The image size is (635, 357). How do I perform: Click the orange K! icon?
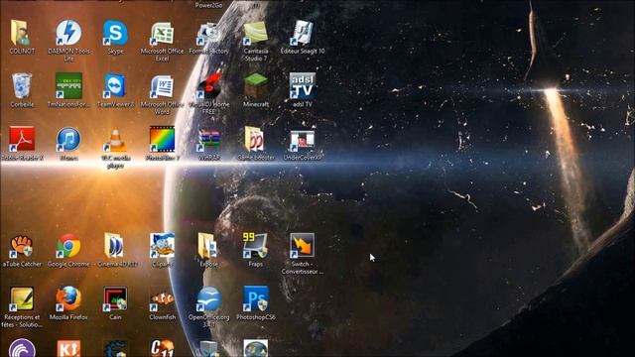68,348
